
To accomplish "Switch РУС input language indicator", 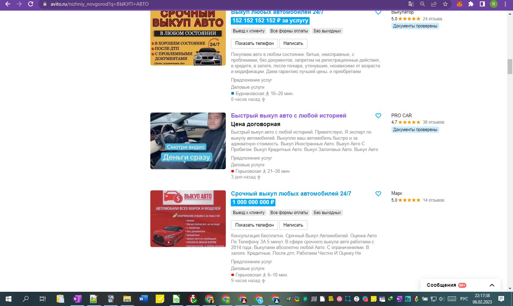I will tap(464, 299).
